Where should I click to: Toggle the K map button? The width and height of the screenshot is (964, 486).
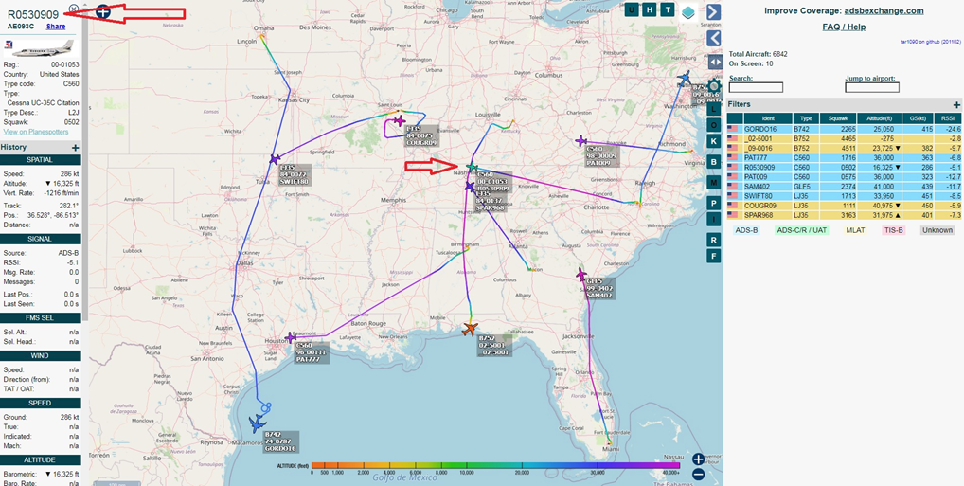713,141
